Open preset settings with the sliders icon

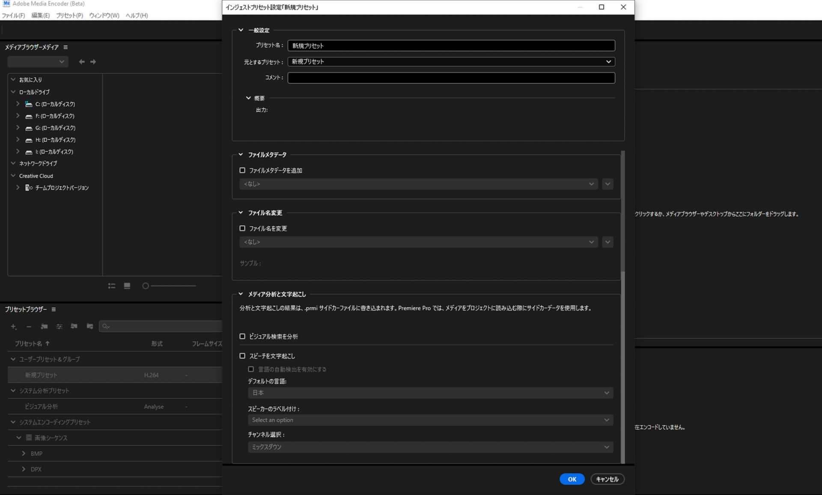coord(59,326)
